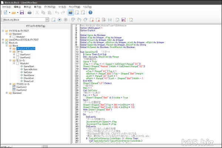Open the 表示(V) menu
Viewport: 222px width, 148px height.
(x=27, y=7)
